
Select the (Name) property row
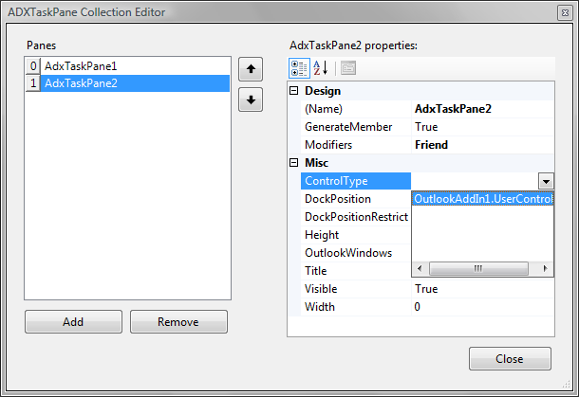[356, 109]
